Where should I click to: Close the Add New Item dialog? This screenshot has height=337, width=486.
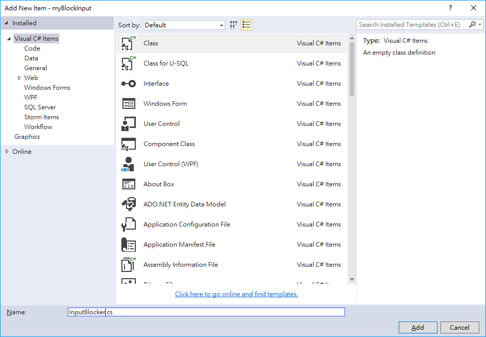[x=474, y=8]
